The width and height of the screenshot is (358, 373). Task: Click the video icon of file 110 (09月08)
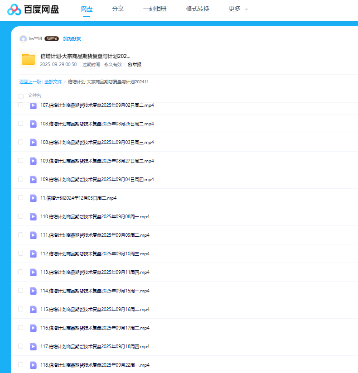33,216
